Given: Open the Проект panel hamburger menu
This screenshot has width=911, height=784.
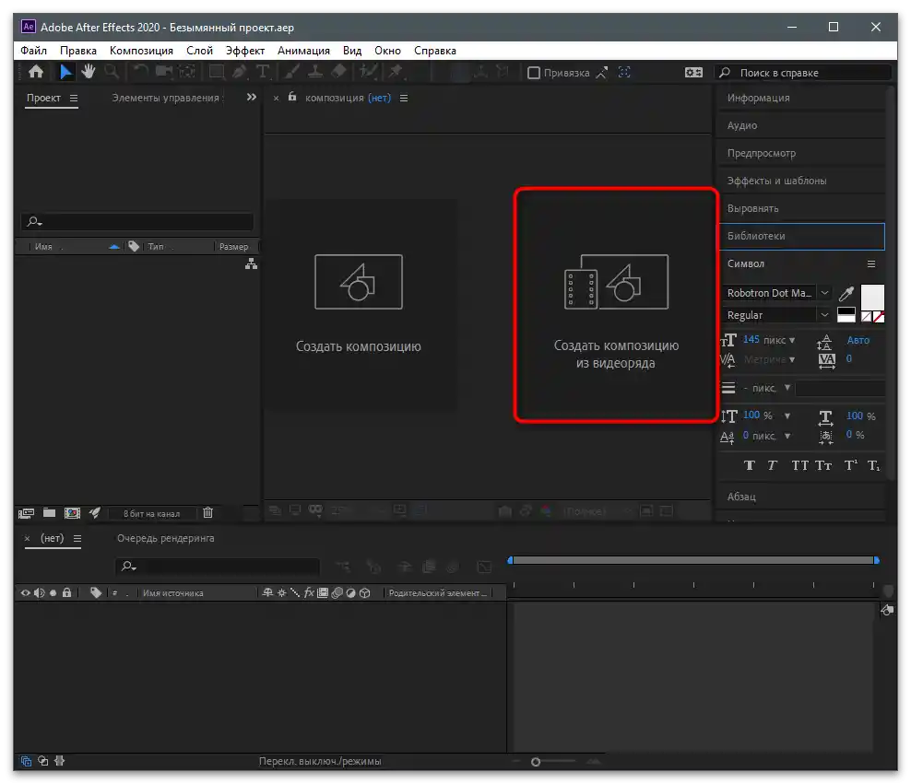Looking at the screenshot, I should (74, 98).
